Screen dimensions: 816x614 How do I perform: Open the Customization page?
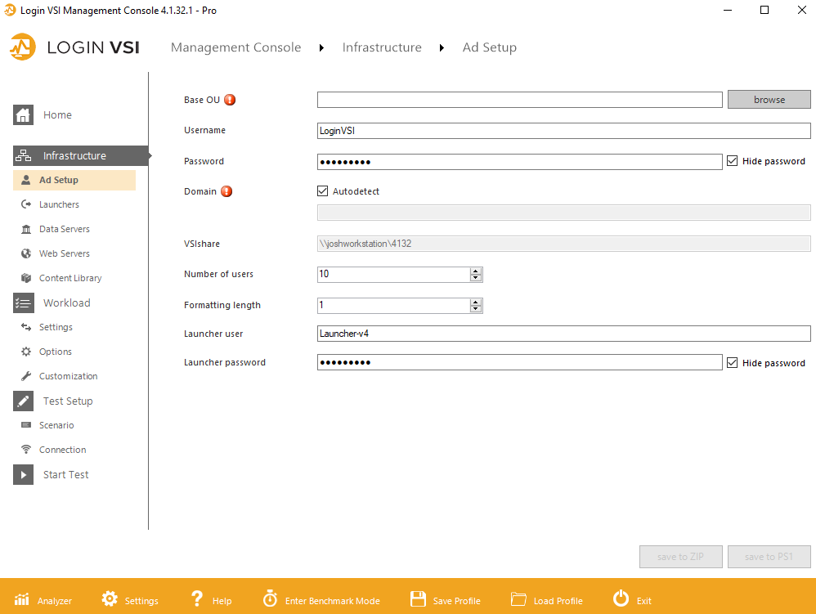tap(68, 376)
